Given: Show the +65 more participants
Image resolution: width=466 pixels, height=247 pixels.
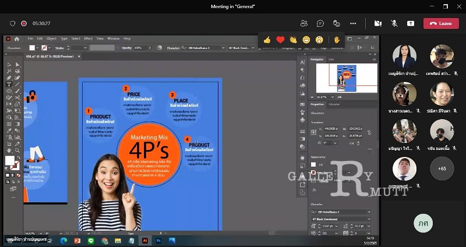Looking at the screenshot, I should point(442,169).
